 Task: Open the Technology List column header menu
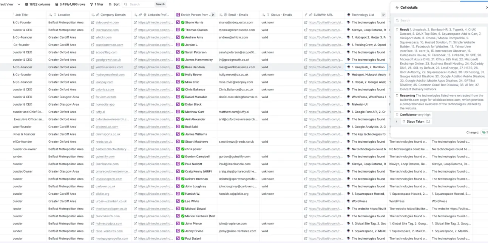(x=363, y=15)
